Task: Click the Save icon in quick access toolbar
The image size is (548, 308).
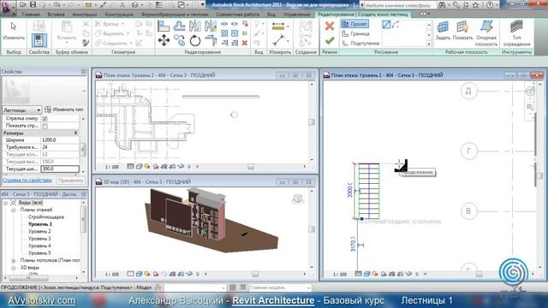Action: click(33, 4)
